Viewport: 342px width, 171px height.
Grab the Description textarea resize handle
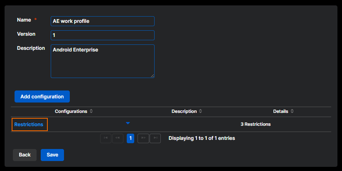[x=152, y=76]
